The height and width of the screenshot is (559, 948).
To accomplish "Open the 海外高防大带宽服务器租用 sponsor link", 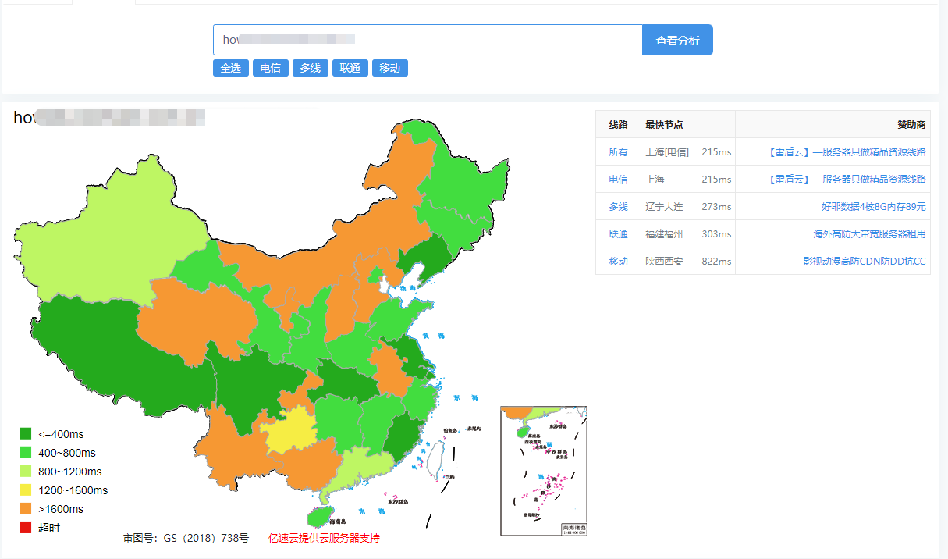I will pyautogui.click(x=869, y=233).
